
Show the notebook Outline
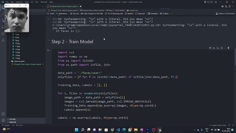(x=164, y=14)
